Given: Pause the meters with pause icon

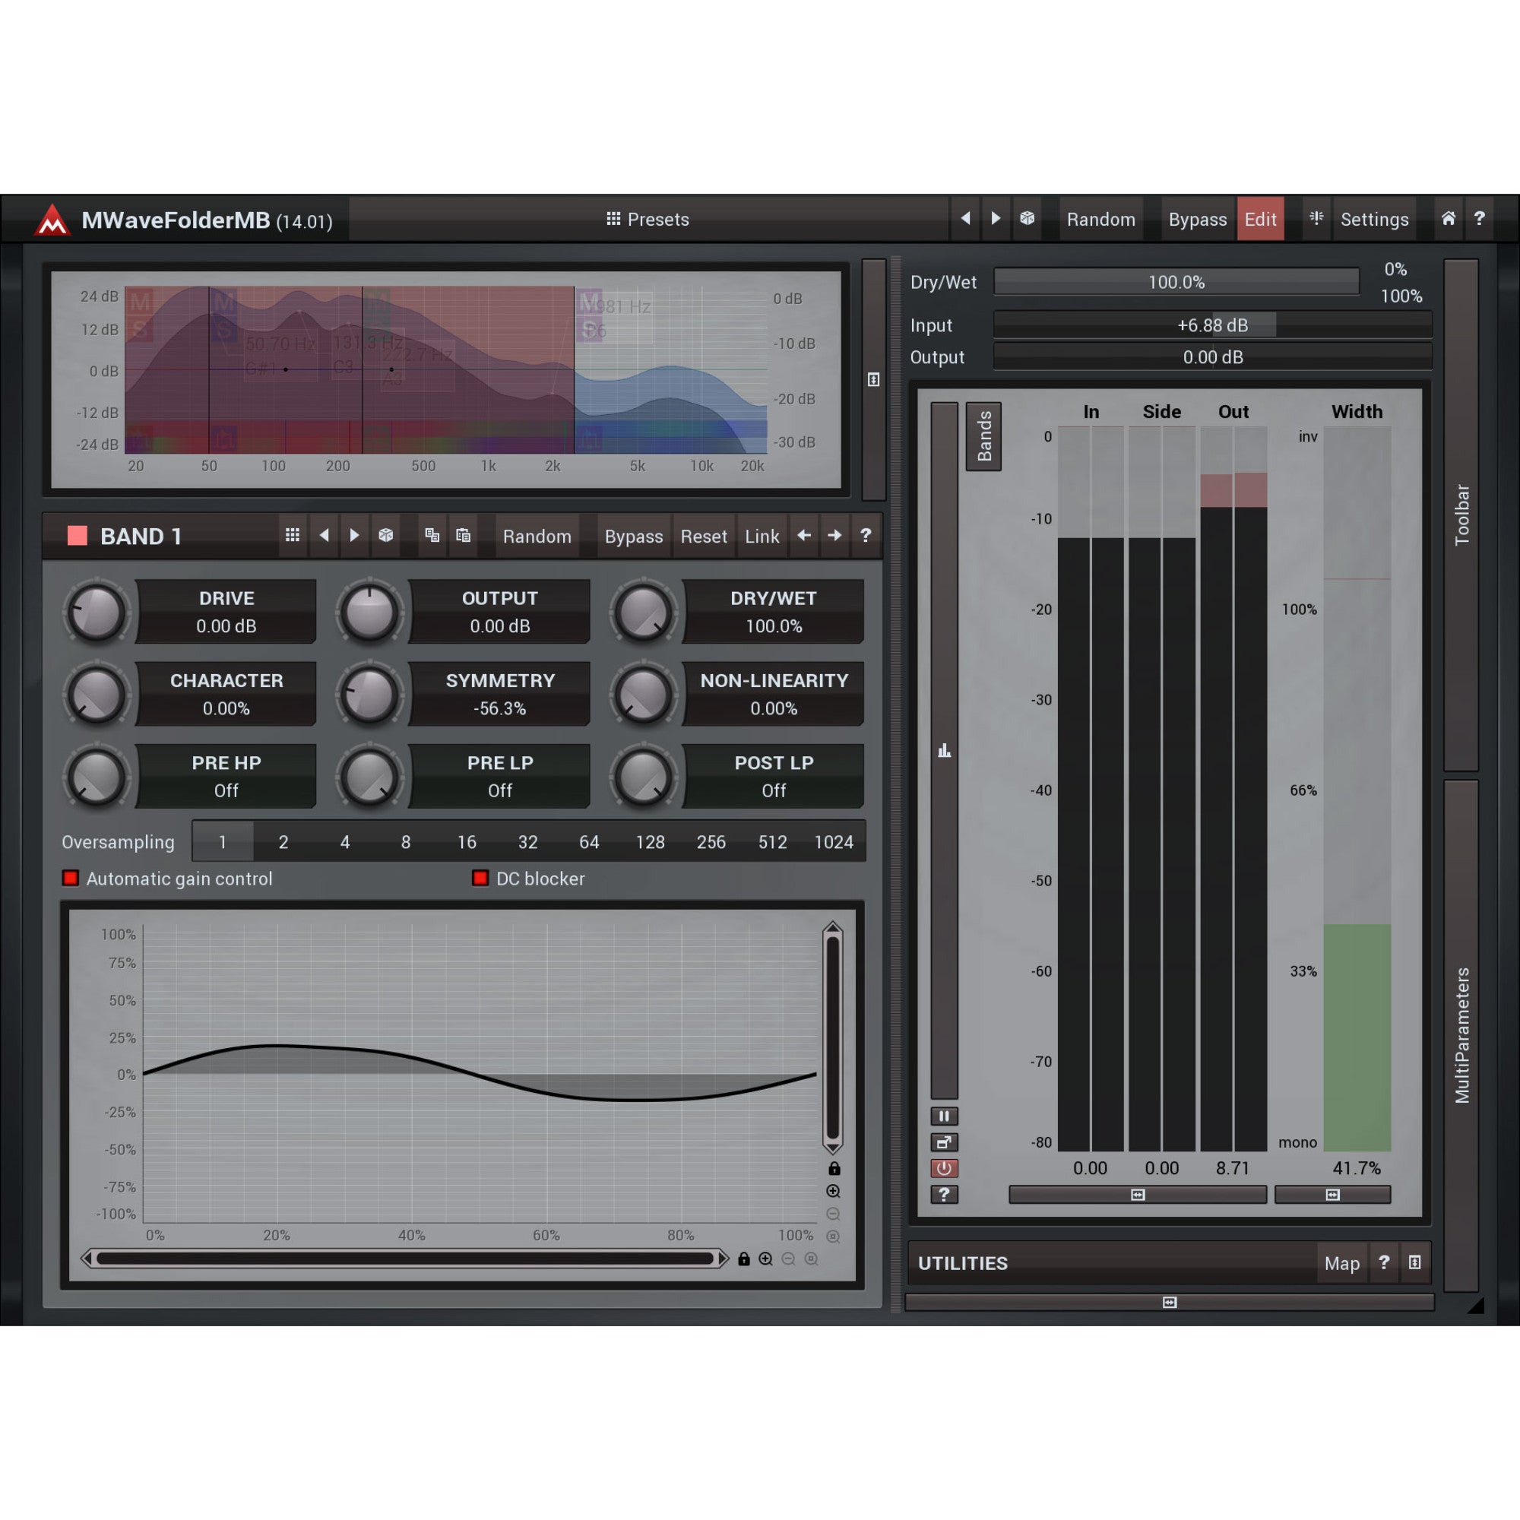Looking at the screenshot, I should pyautogui.click(x=944, y=1116).
